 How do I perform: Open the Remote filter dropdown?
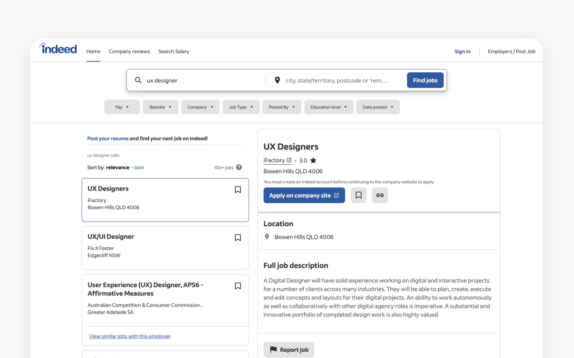160,107
